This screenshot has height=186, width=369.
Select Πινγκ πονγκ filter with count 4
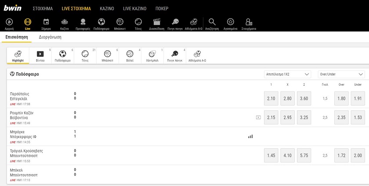(175, 56)
